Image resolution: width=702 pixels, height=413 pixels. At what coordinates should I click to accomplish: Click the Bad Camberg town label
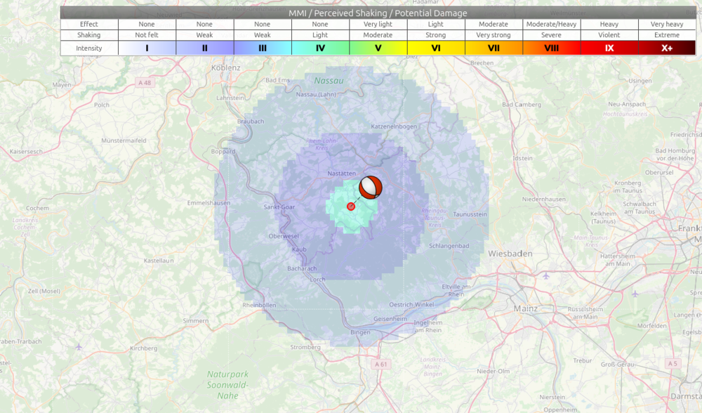(x=522, y=105)
